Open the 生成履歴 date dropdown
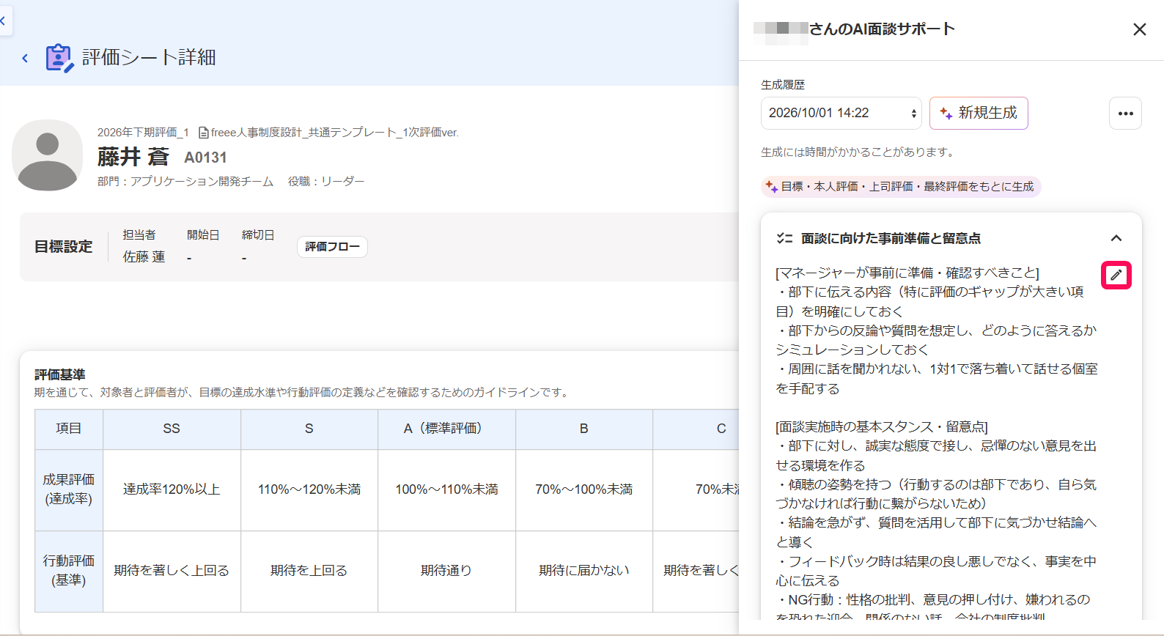 pos(841,113)
